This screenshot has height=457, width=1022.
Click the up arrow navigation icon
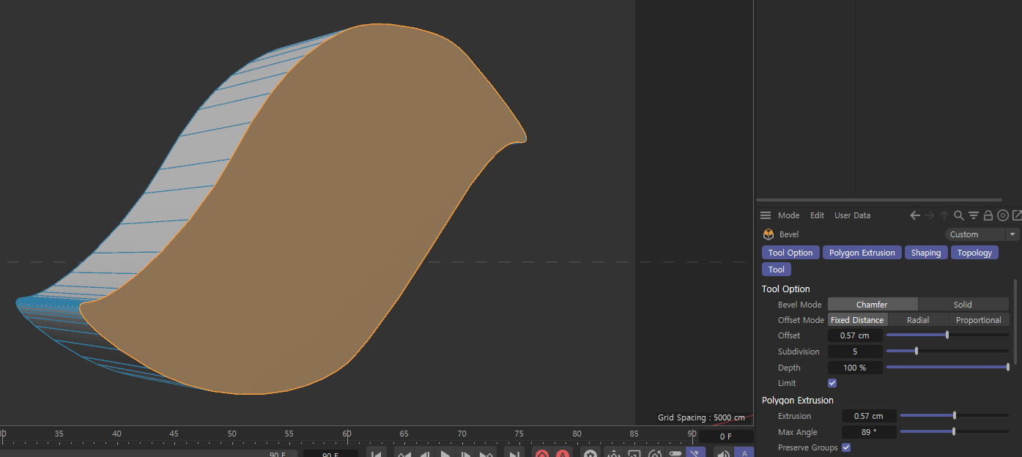944,215
